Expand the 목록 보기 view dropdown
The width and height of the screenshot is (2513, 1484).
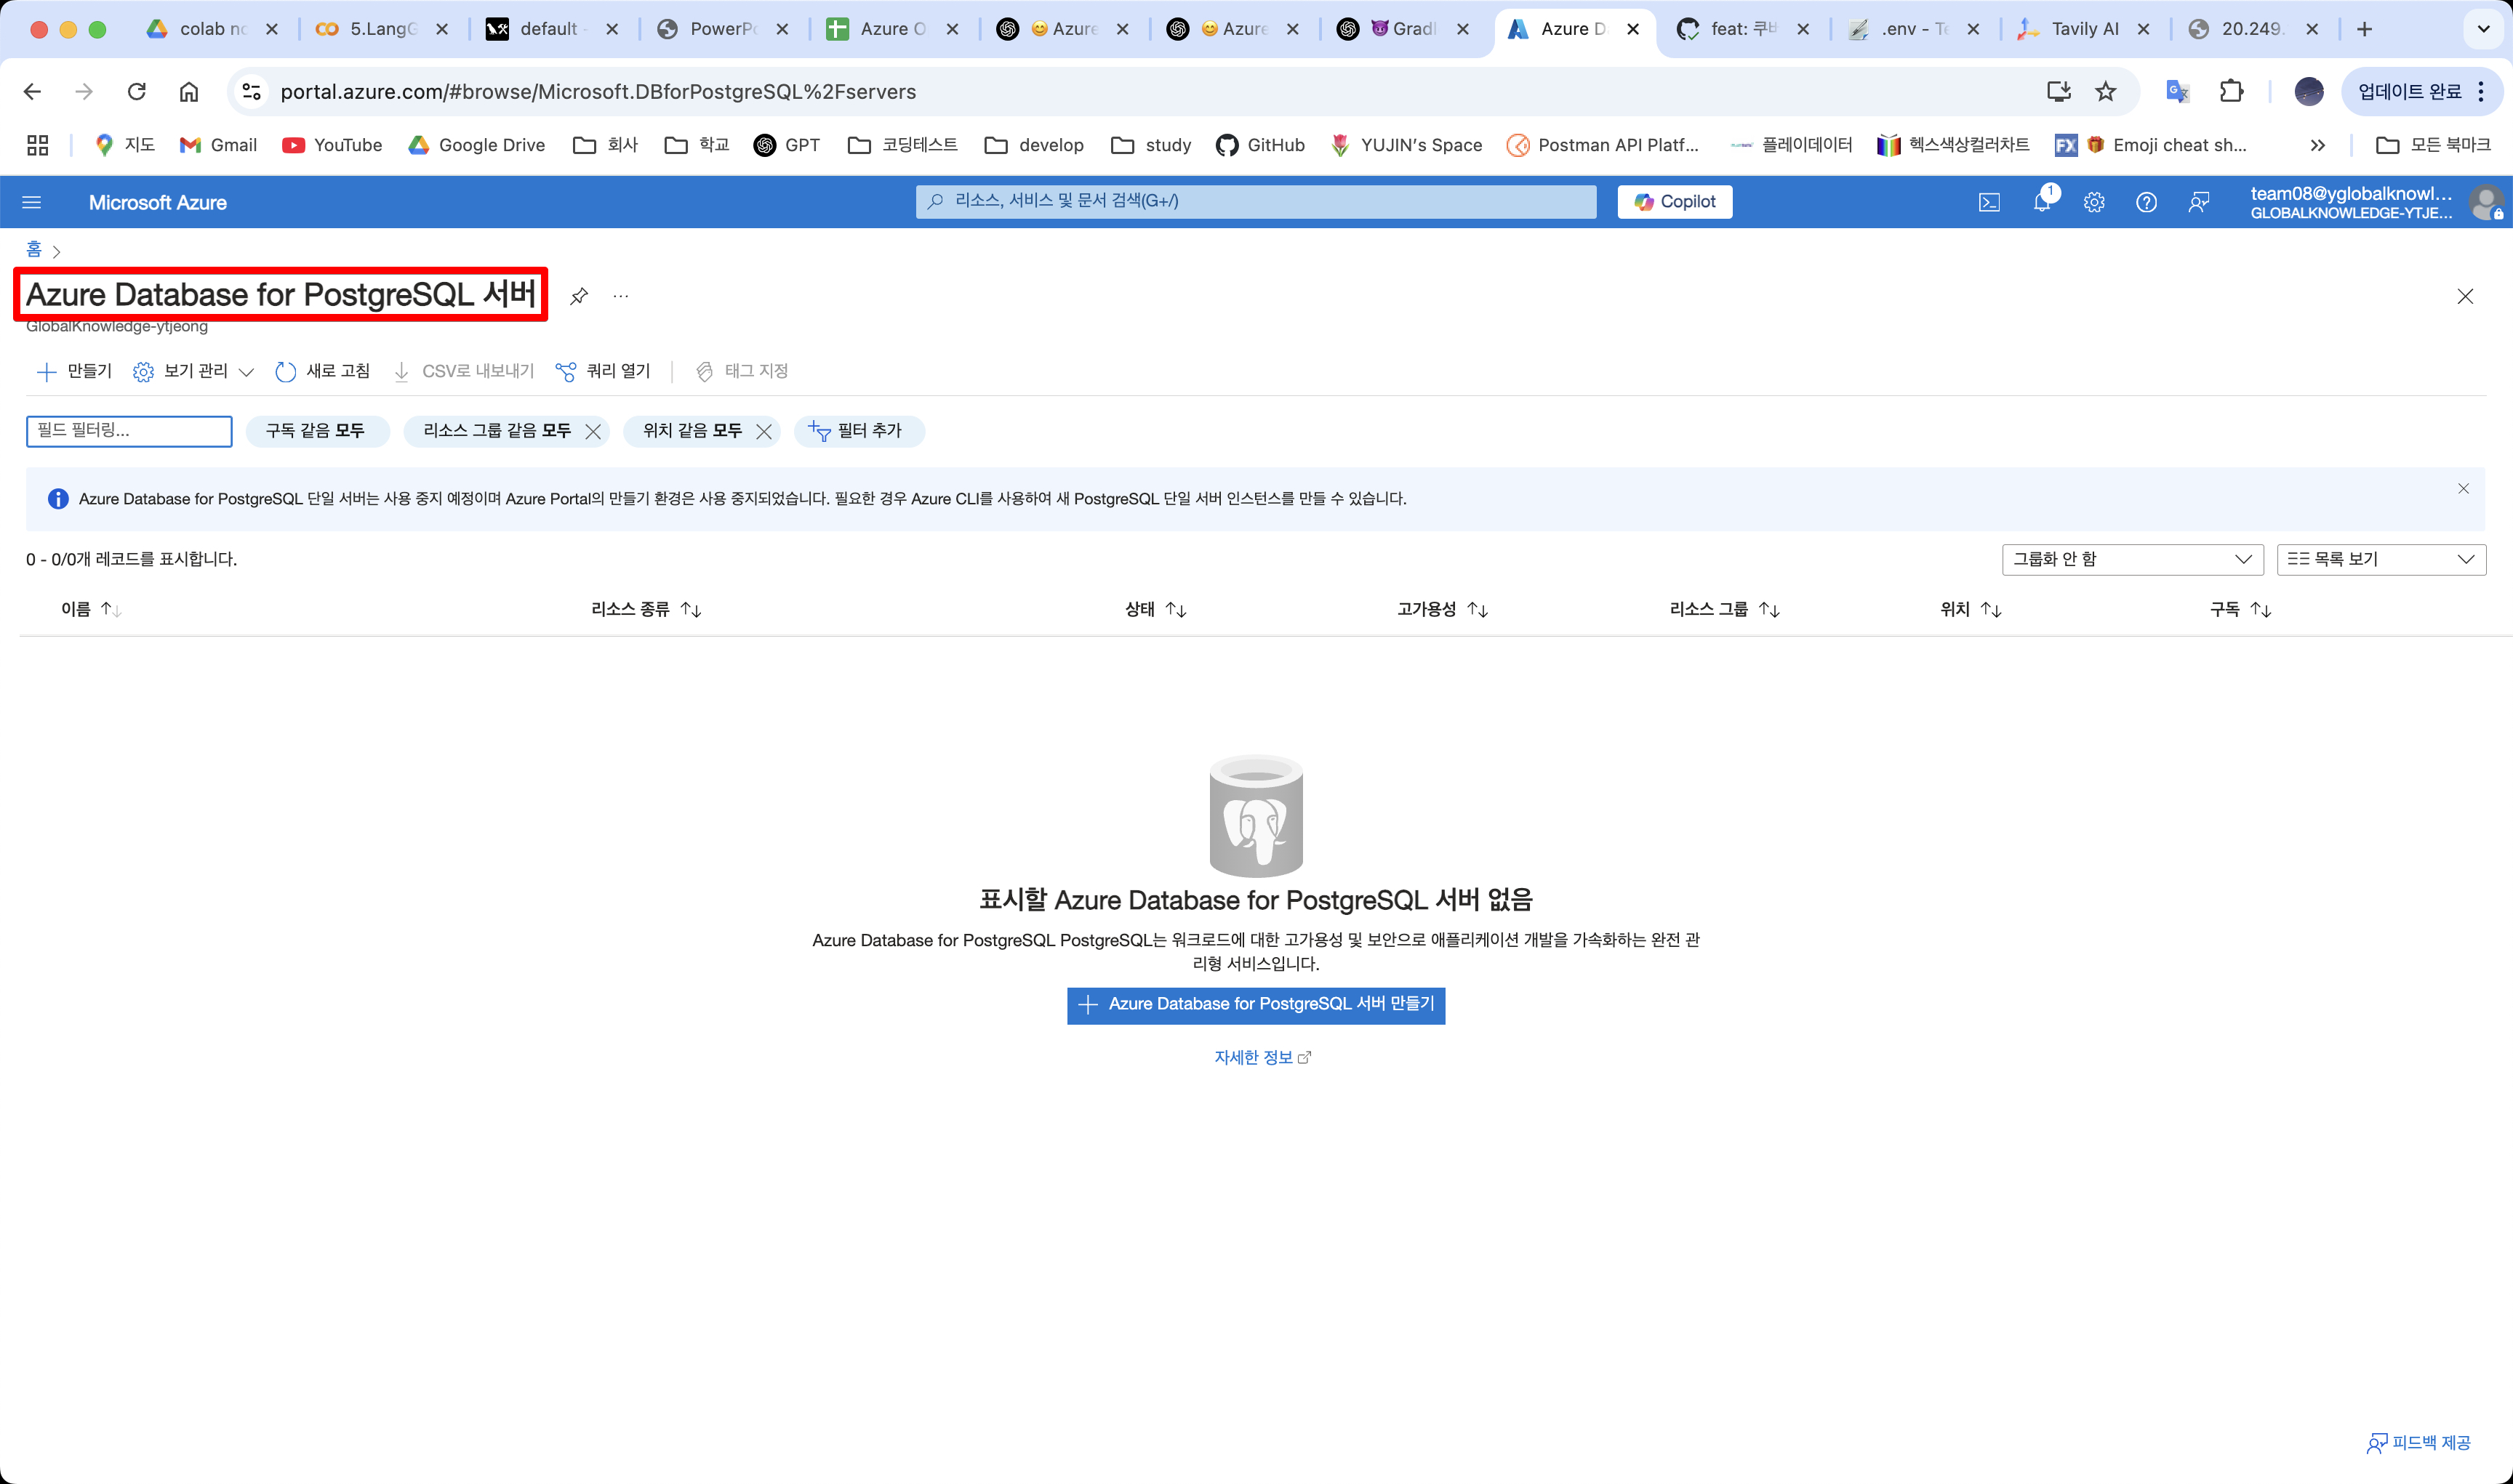pyautogui.click(x=2380, y=559)
